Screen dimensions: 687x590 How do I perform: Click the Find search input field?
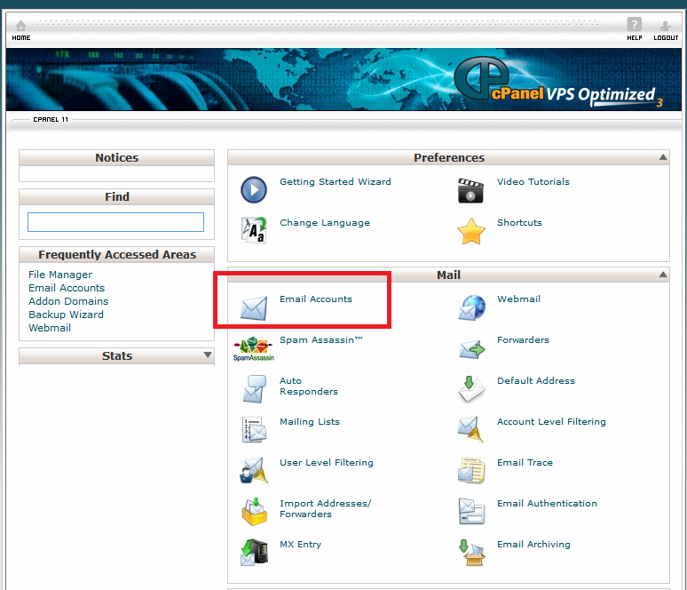115,222
